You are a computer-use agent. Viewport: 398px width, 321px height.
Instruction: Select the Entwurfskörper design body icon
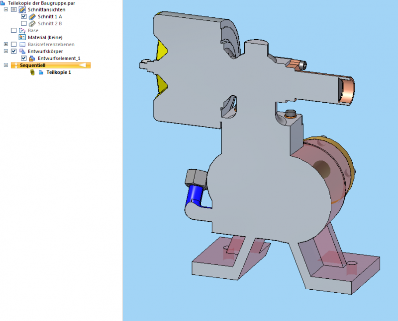point(22,51)
